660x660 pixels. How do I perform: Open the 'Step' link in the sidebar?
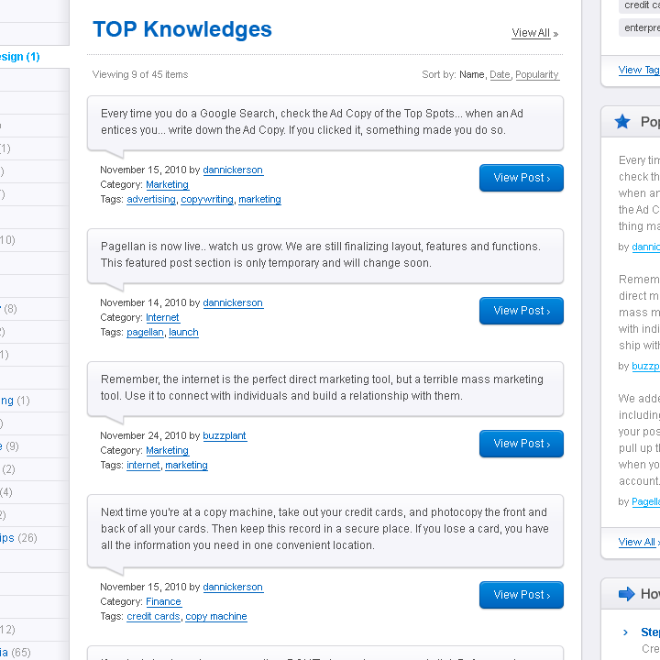[x=650, y=632]
